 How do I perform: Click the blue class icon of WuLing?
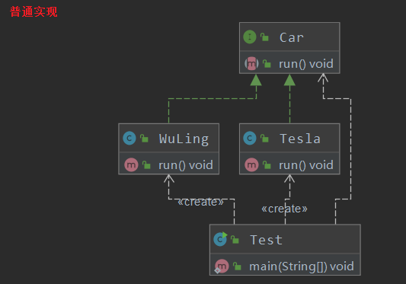129,139
